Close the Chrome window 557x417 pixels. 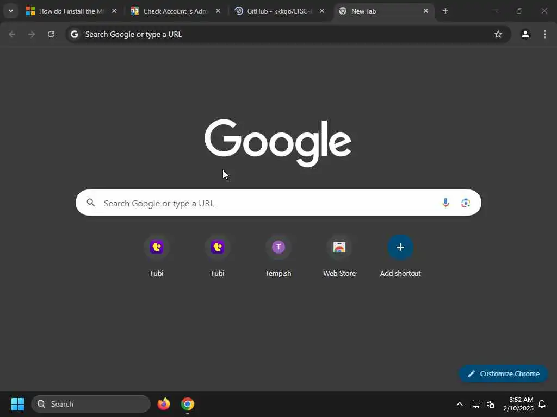pyautogui.click(x=544, y=11)
